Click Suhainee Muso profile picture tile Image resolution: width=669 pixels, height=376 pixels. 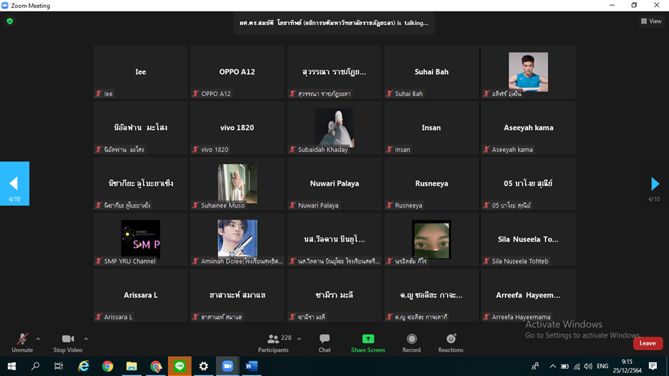click(x=237, y=183)
